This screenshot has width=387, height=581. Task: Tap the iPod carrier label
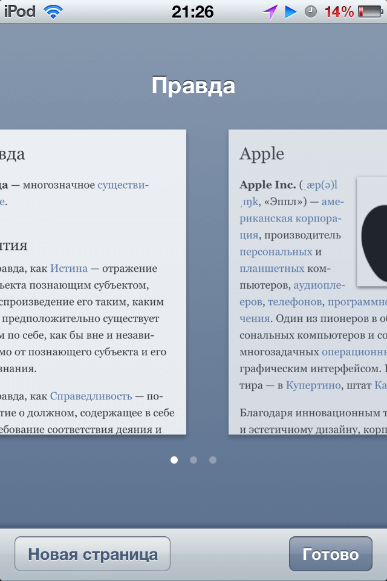tap(19, 11)
